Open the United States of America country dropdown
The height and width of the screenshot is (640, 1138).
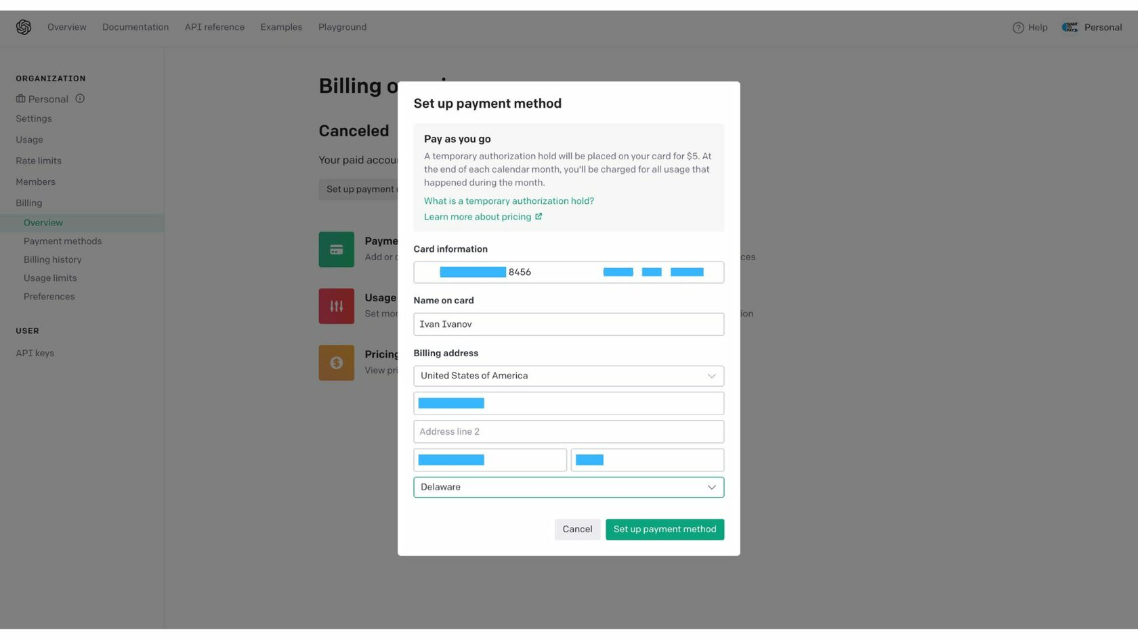click(568, 376)
